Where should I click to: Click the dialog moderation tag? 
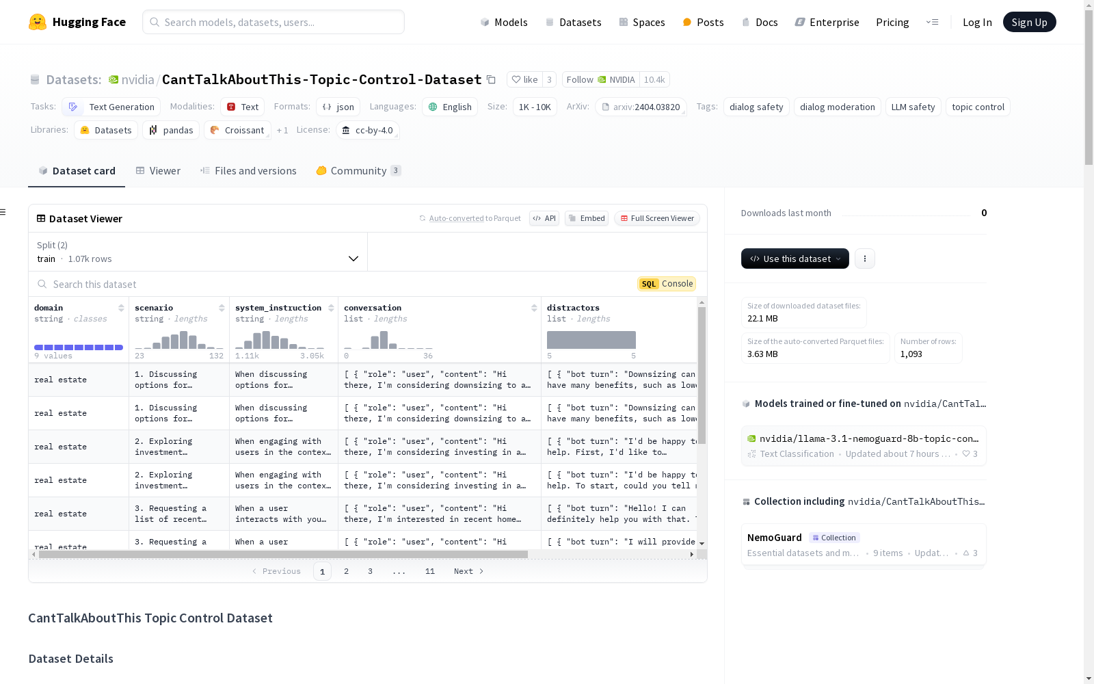[x=837, y=107]
